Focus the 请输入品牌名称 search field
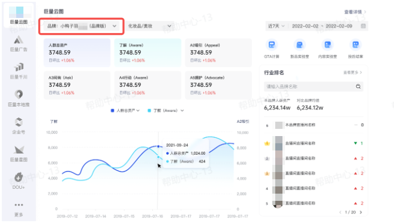394x223 pixels. click(x=314, y=86)
